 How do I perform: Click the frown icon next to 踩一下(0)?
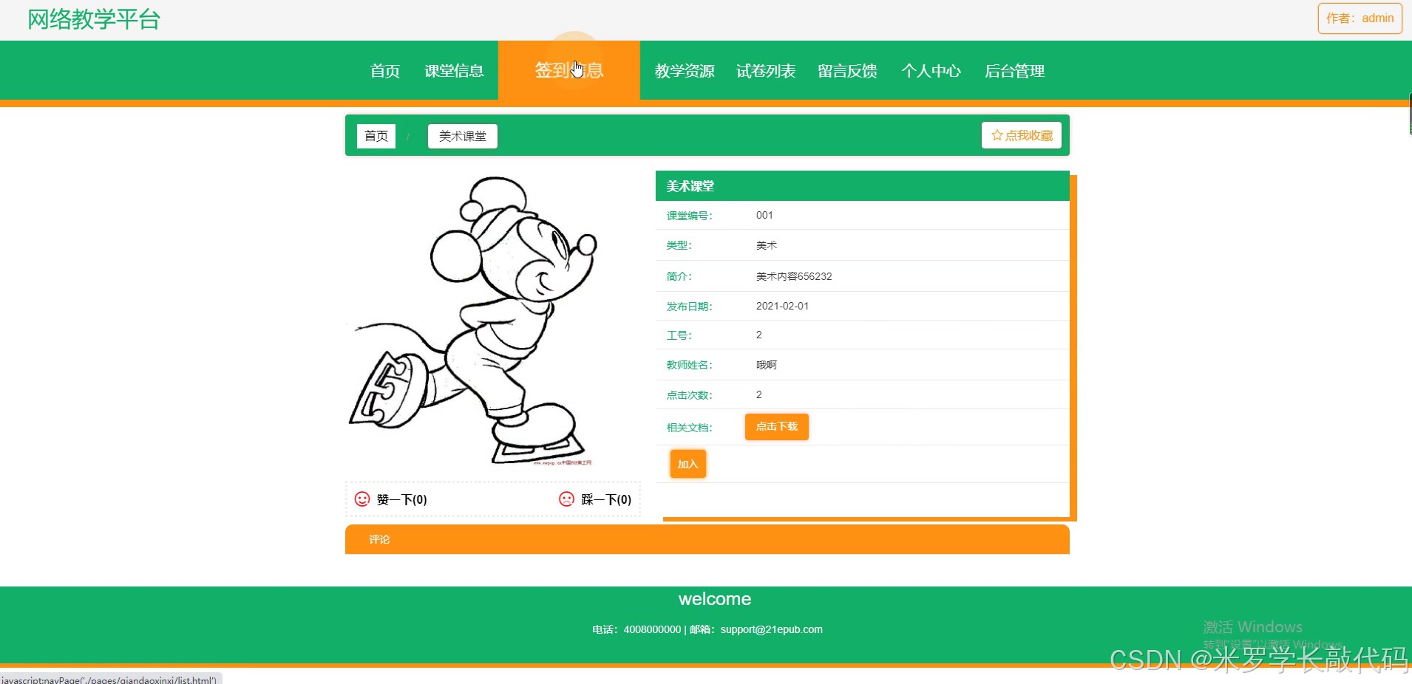tap(565, 499)
